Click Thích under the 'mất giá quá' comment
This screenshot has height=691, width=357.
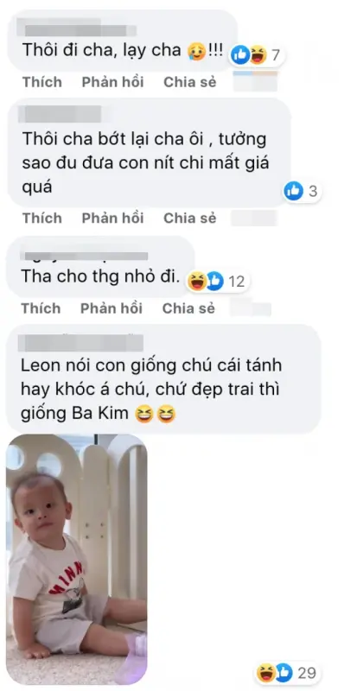tap(42, 219)
